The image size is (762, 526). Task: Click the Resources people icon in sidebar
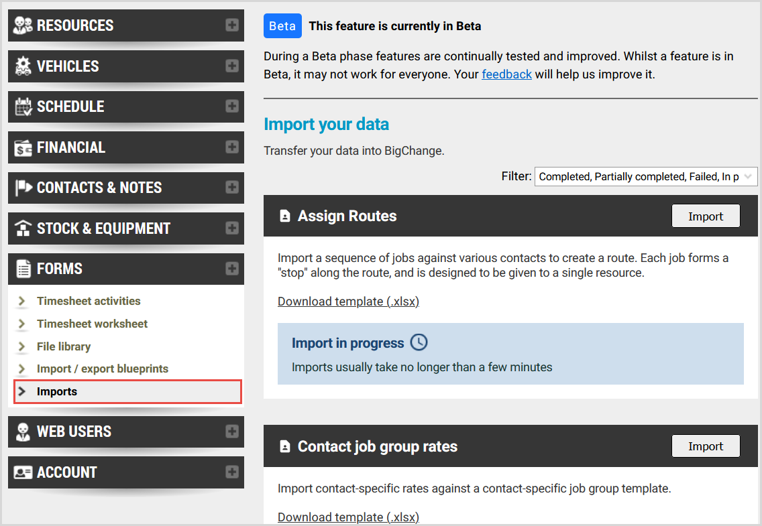tap(23, 25)
